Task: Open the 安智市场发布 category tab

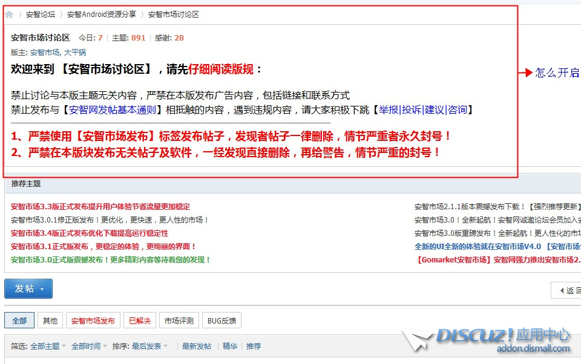Action: click(93, 320)
